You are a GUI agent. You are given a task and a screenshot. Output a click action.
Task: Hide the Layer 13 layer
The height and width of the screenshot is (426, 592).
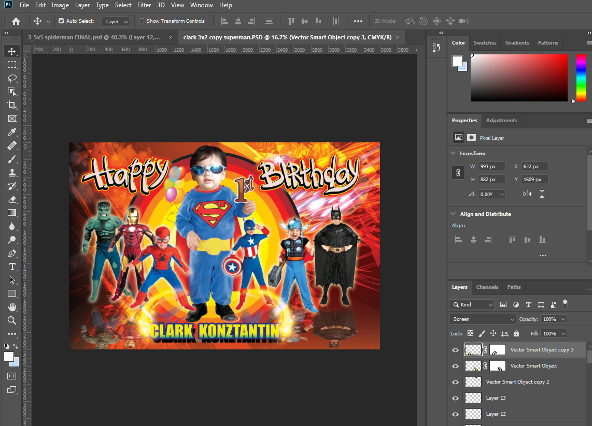455,398
